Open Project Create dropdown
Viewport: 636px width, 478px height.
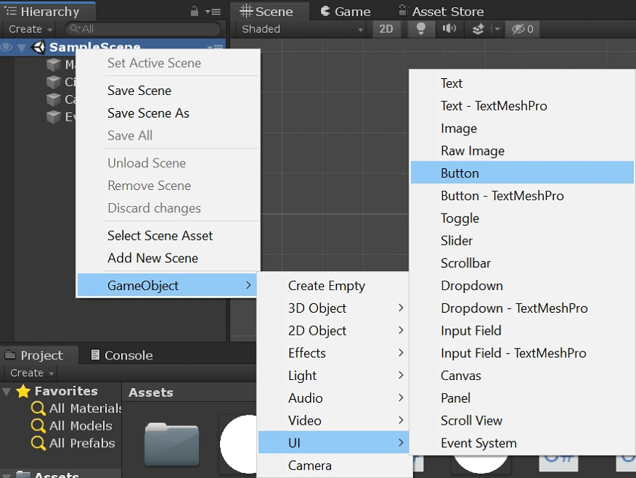click(31, 373)
